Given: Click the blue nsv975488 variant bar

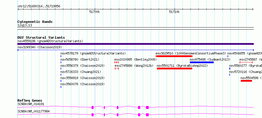Looking at the screenshot, I should [x=202, y=62].
